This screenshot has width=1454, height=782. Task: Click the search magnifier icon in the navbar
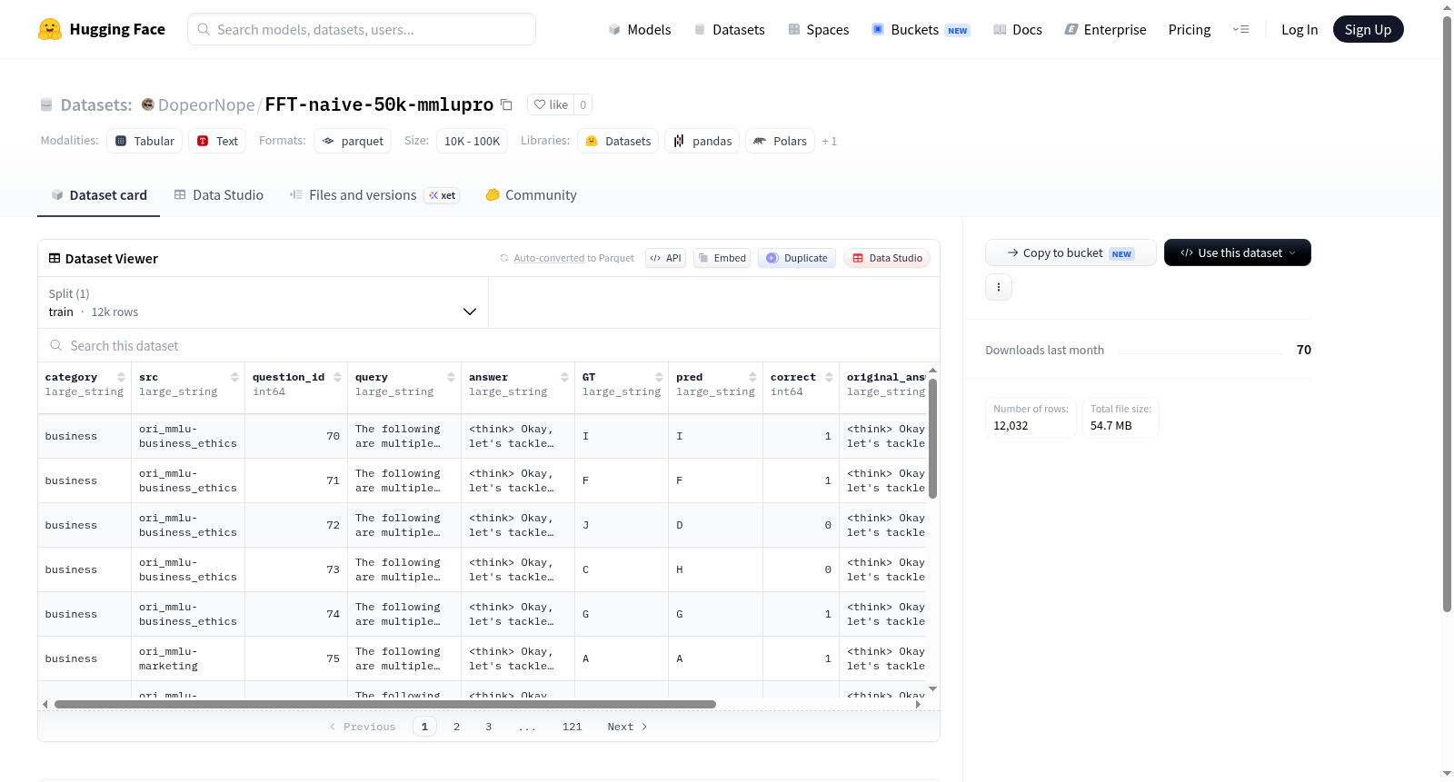click(x=204, y=29)
